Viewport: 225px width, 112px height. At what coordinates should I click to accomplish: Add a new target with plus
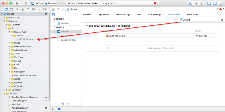point(53,104)
